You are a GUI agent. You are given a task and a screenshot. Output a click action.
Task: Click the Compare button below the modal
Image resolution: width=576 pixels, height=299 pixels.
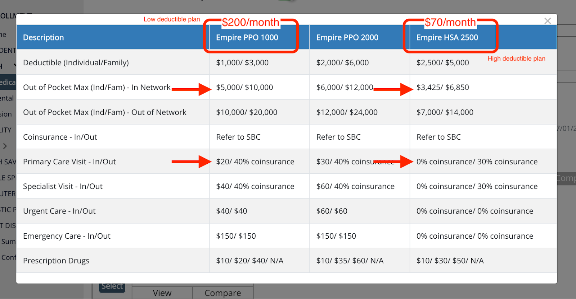[x=223, y=293]
